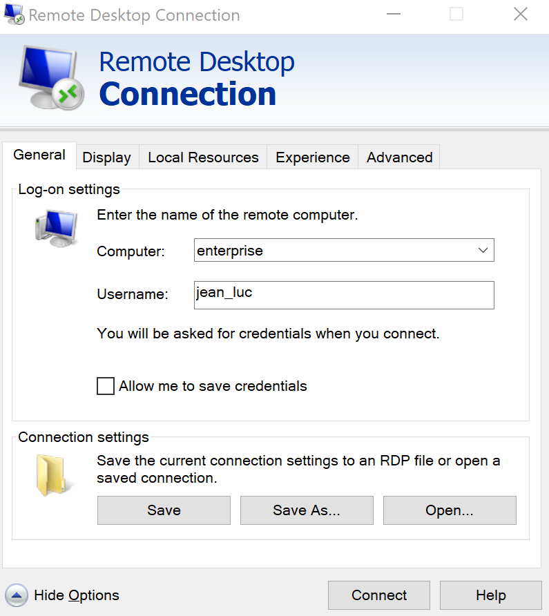
Task: Click into the Computer field with enterprise
Action: (x=331, y=251)
